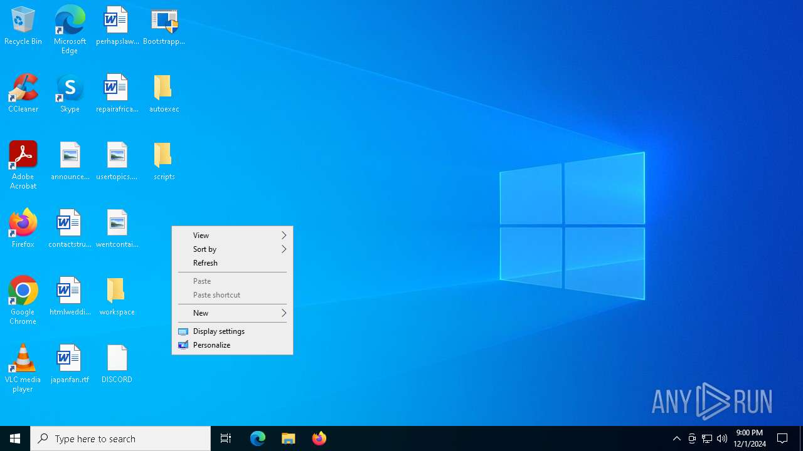Select the perhapslaw Word document icon
The height and width of the screenshot is (451, 803).
[117, 26]
